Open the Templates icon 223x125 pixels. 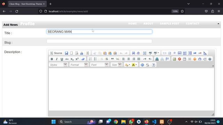[x=87, y=53]
